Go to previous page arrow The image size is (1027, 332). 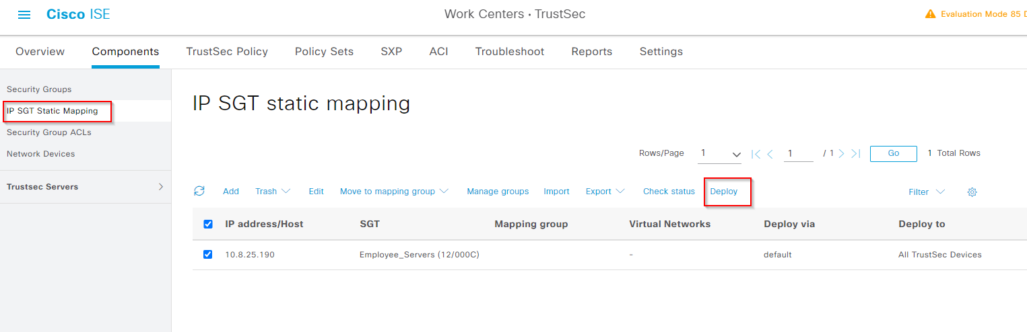click(770, 153)
